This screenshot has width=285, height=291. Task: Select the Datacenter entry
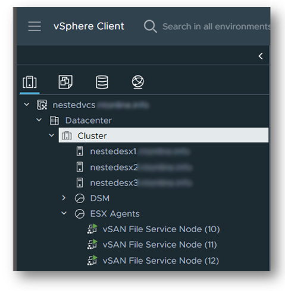(x=89, y=121)
